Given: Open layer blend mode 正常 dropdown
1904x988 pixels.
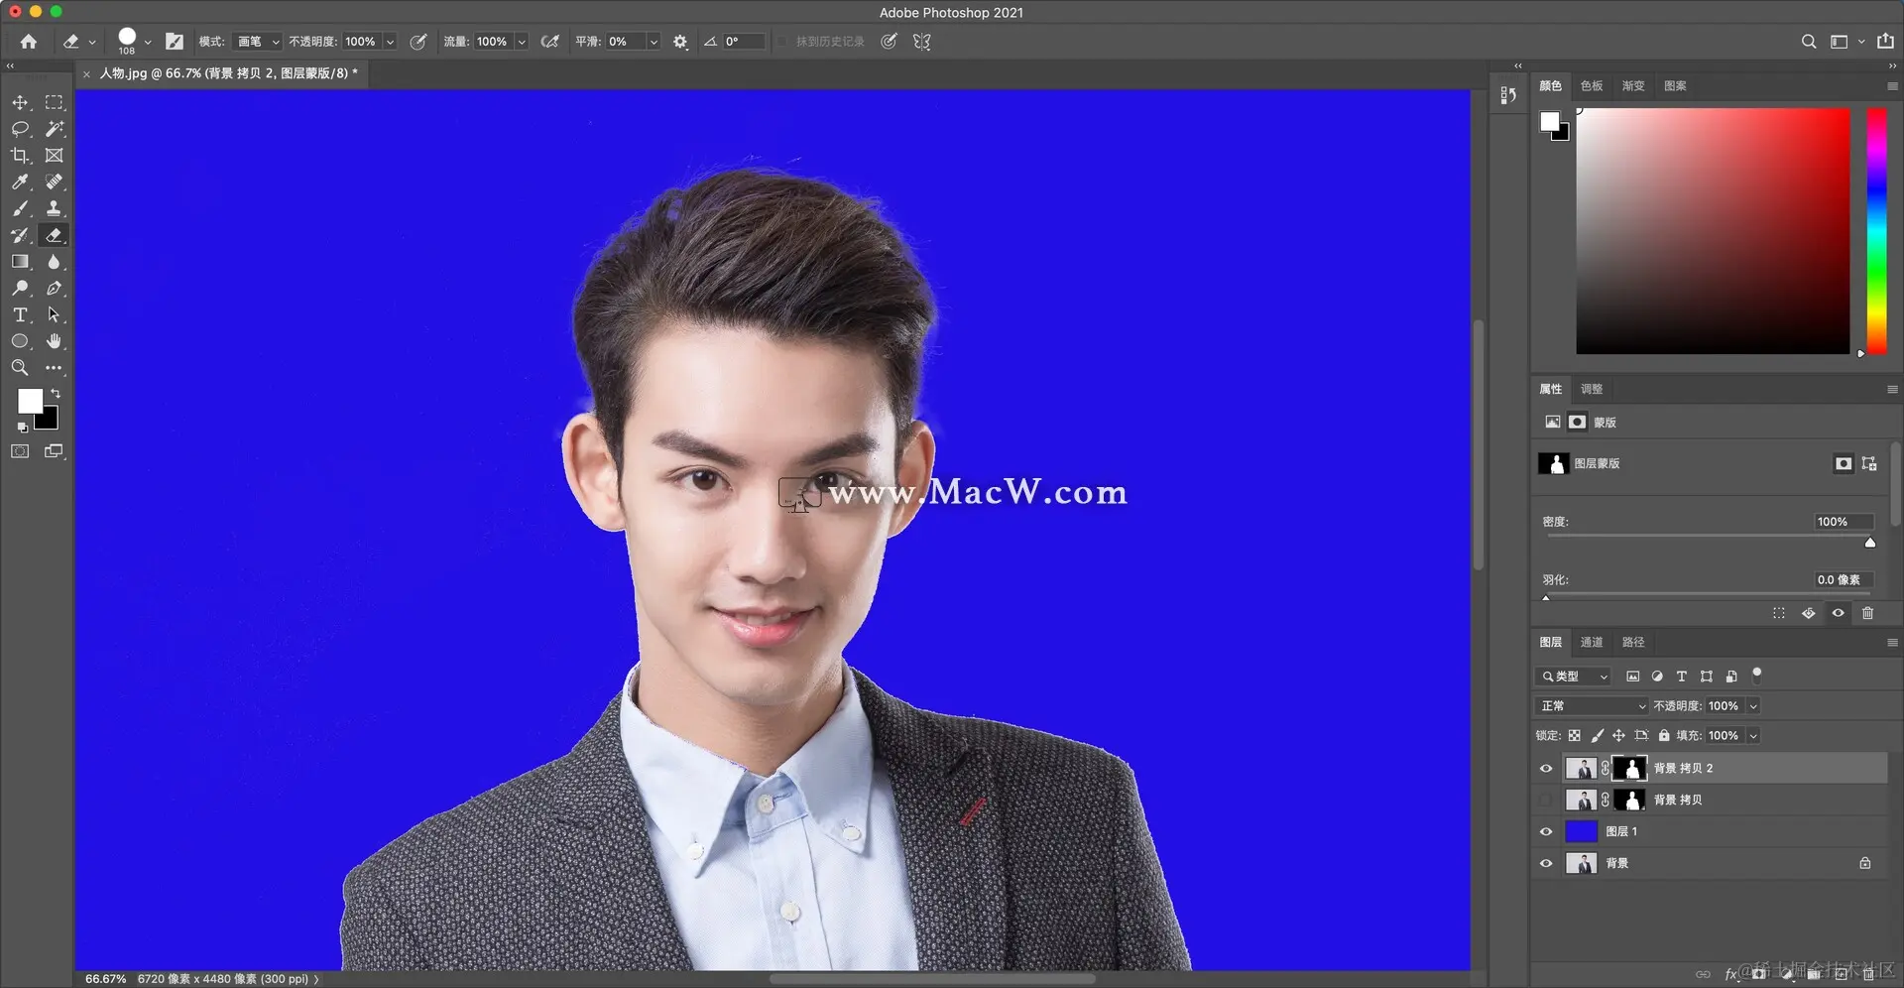Looking at the screenshot, I should [1592, 705].
